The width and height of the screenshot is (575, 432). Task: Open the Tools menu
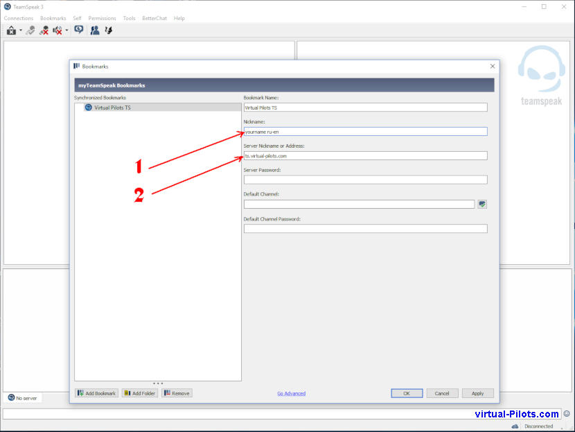click(129, 18)
